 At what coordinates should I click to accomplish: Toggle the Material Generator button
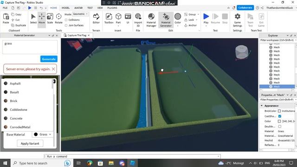point(166,20)
